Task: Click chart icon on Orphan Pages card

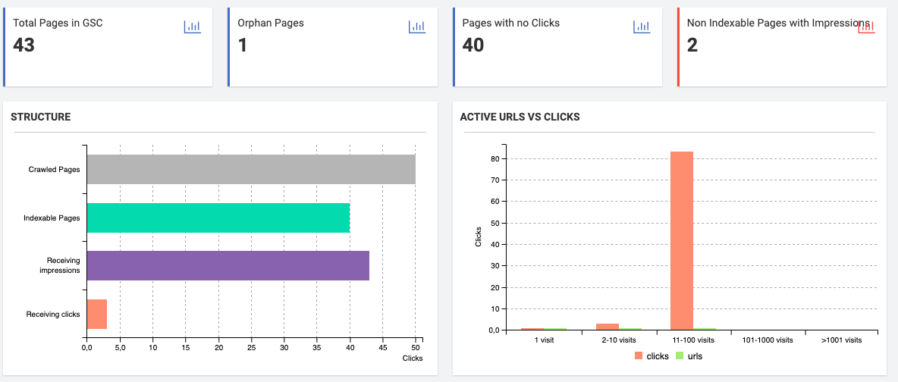Action: [416, 27]
